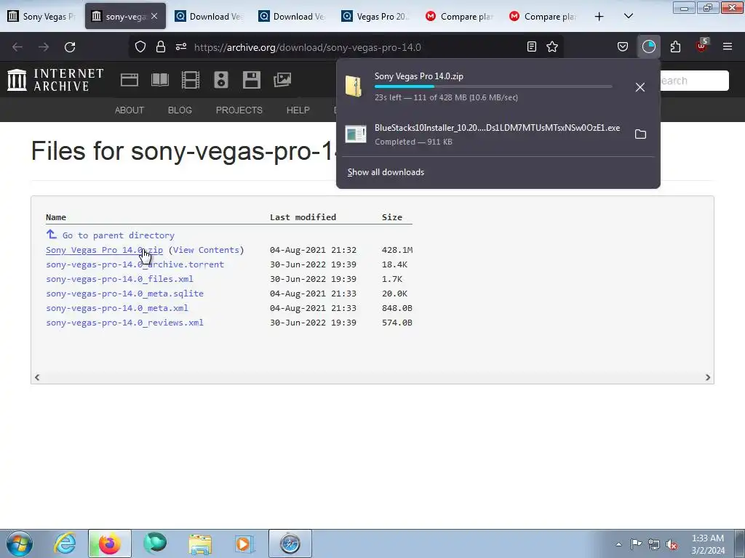The height and width of the screenshot is (558, 745).
Task: Open the network tray icon
Action: click(654, 544)
